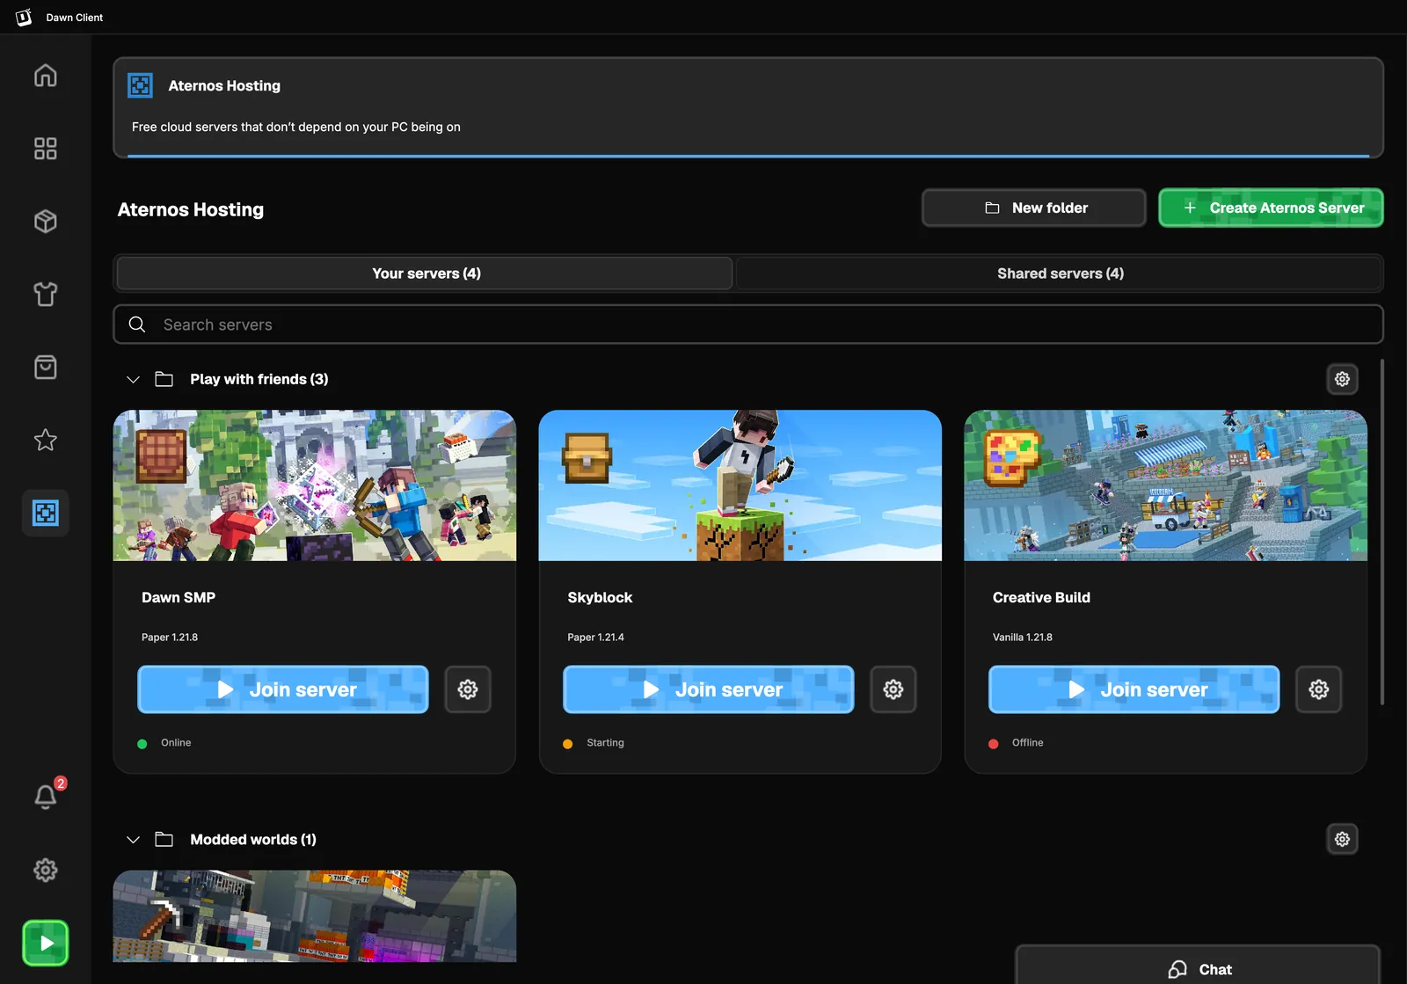
Task: Open Play with friends folder settings gear
Action: [x=1342, y=379]
